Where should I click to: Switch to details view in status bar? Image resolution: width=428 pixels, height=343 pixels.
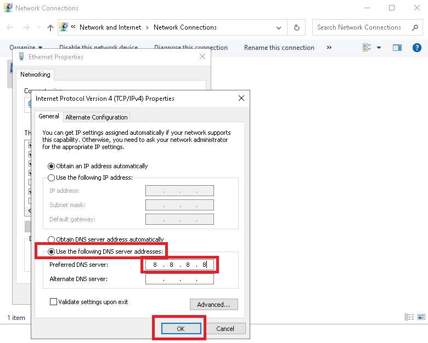409,317
